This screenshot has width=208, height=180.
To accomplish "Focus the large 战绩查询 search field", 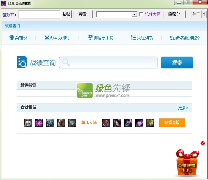I will pos(108,63).
